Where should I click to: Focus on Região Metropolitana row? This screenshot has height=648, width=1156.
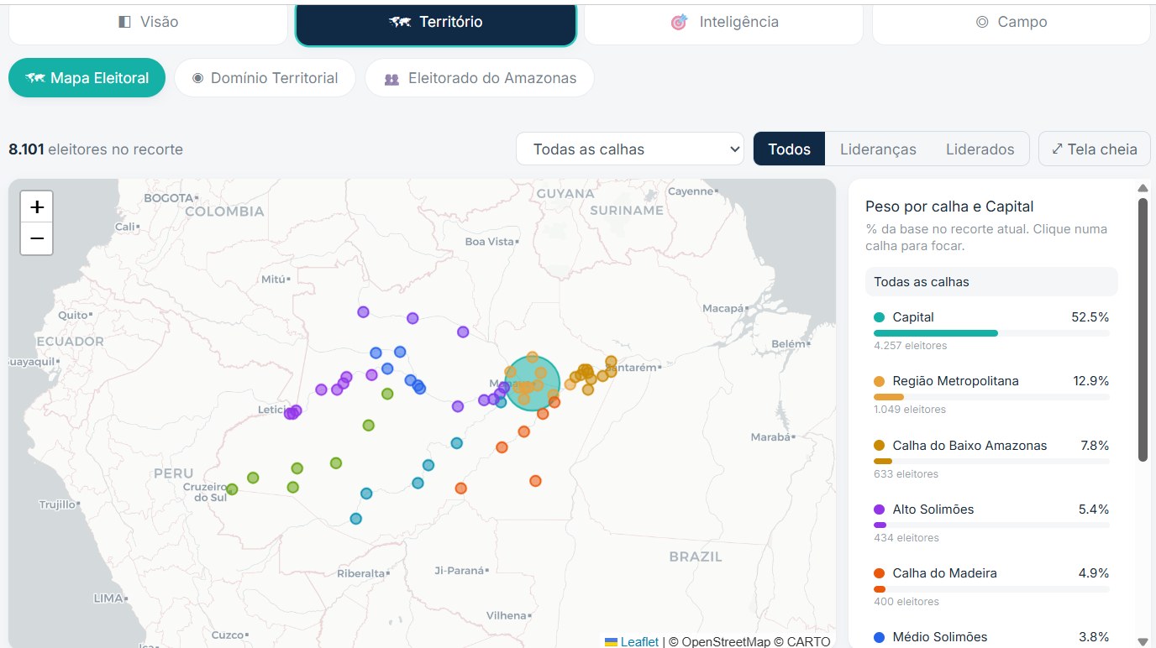tap(991, 394)
